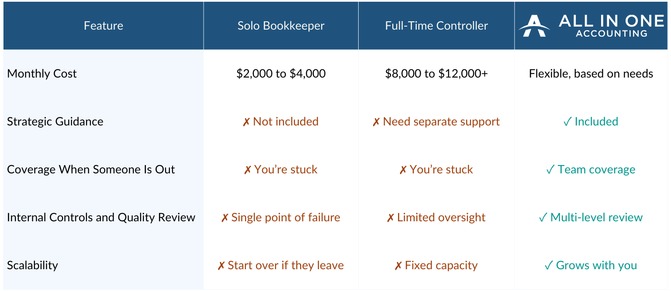Click the X mark next to "Fixed capacity"
Viewport: 671px width, 291px height.
[x=398, y=266]
